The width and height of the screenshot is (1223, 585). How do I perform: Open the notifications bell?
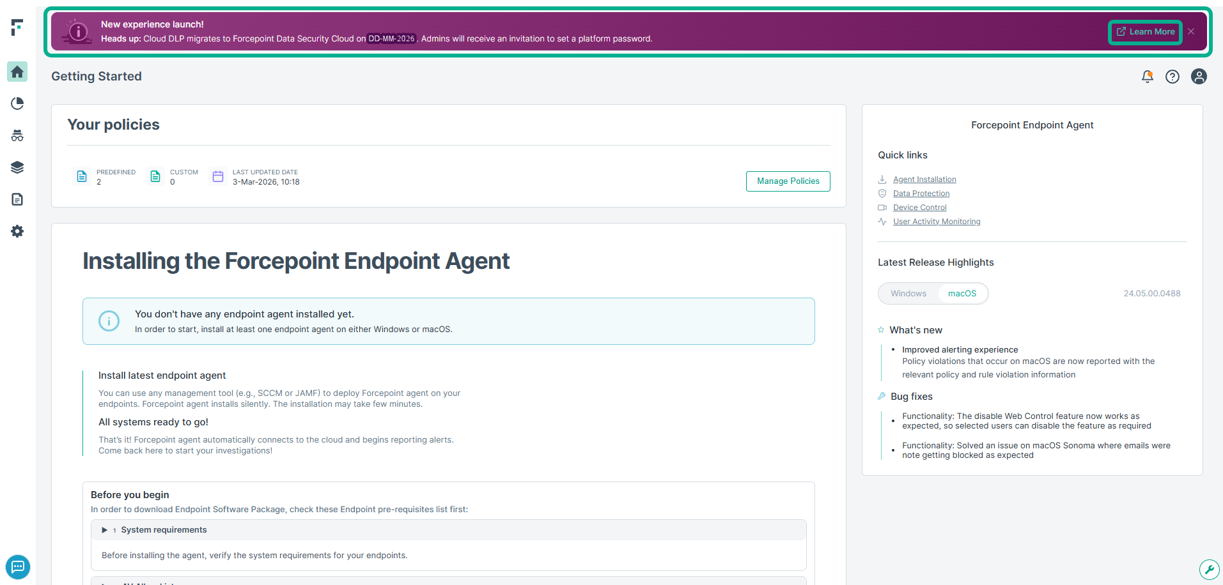pyautogui.click(x=1148, y=77)
